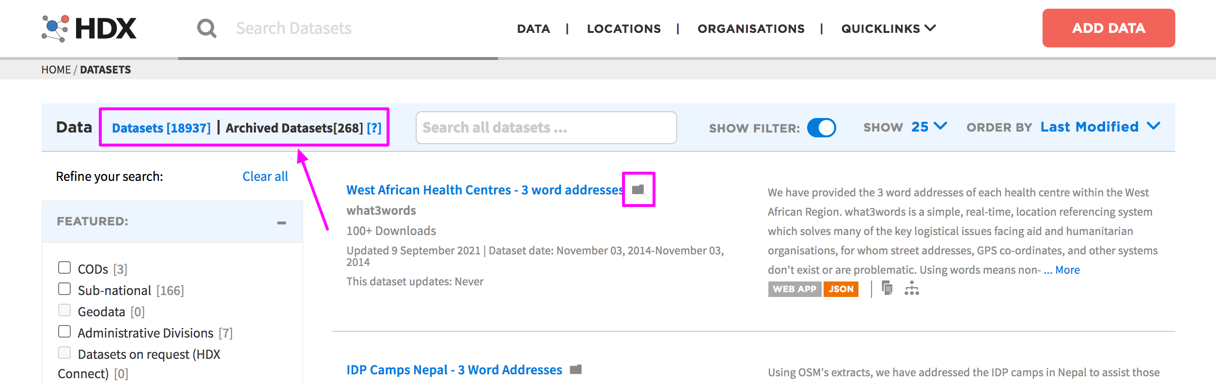Open the Order By Last Modified dropdown

[x=1100, y=127]
